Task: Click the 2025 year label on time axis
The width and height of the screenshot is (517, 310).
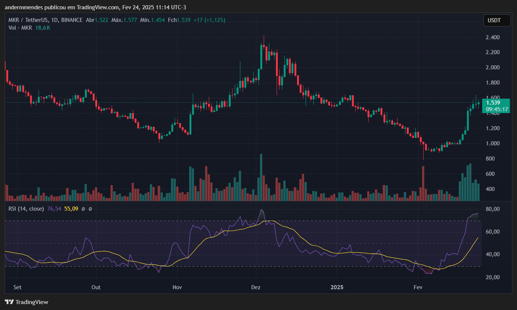Action: coord(337,287)
